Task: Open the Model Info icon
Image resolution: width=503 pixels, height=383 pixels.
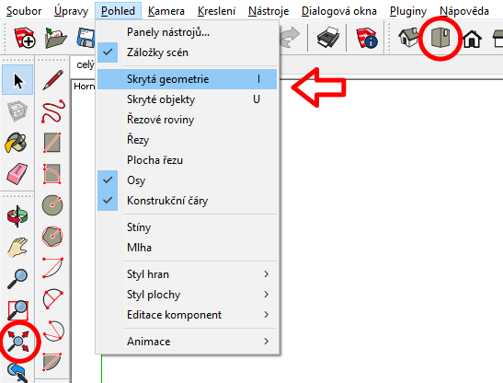Action: click(x=367, y=38)
